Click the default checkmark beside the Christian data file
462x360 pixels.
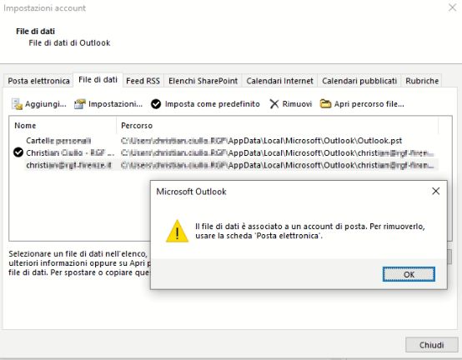coord(18,152)
